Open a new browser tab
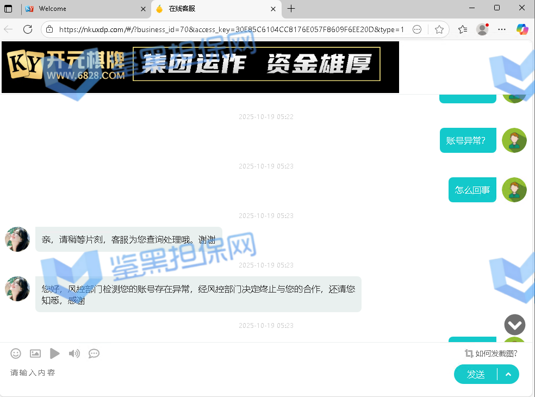The width and height of the screenshot is (535, 397). (291, 9)
